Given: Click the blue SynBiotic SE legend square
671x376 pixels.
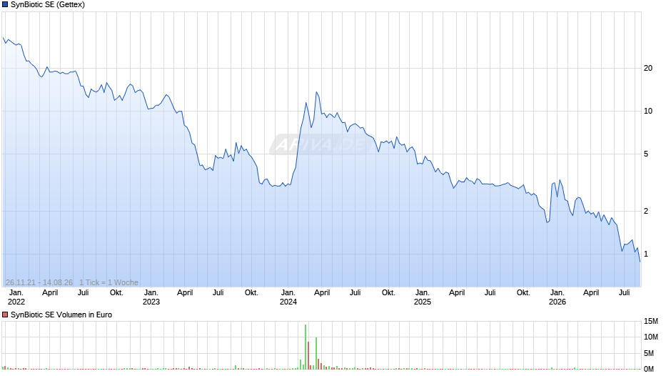Looking at the screenshot, I should coord(5,5).
